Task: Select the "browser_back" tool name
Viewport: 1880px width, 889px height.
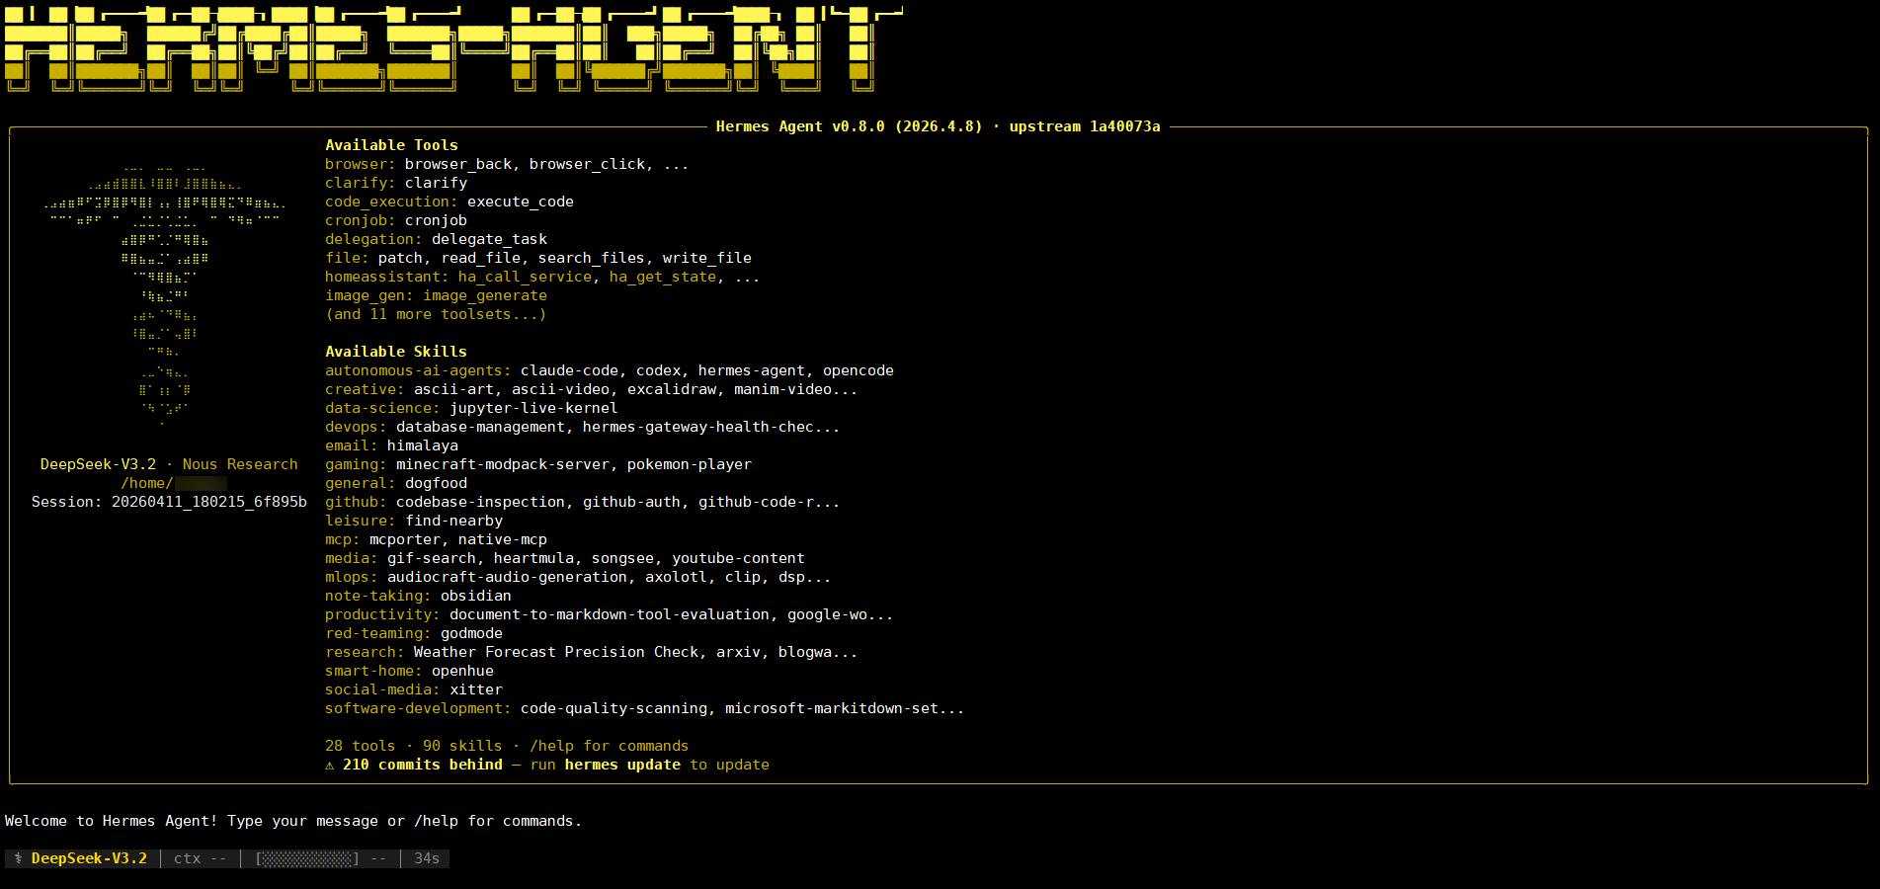Action: click(x=458, y=164)
